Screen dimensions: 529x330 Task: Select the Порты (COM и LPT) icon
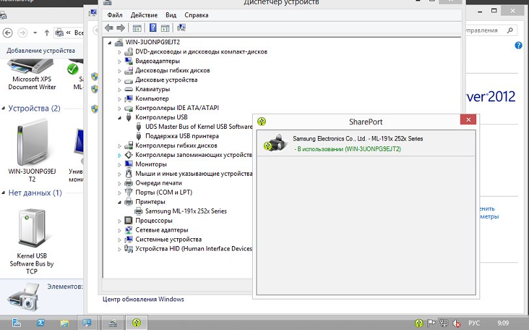pyautogui.click(x=128, y=192)
